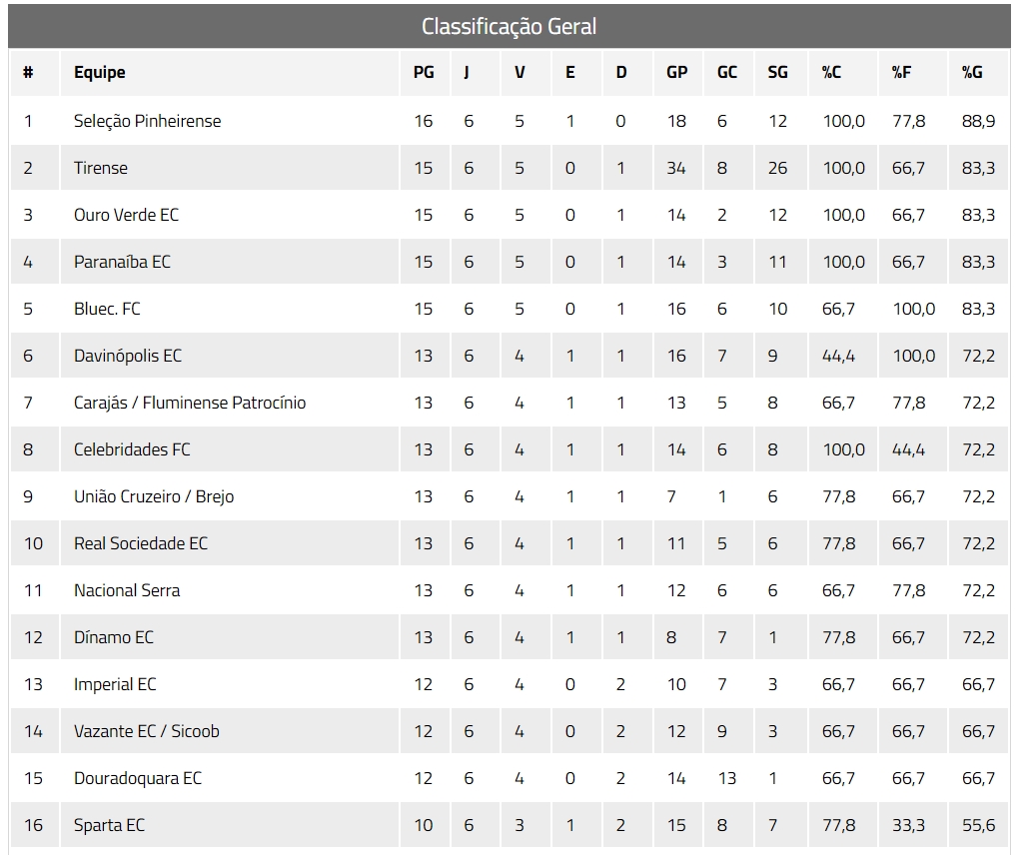Open Paranaíba EC team entry
Image resolution: width=1033 pixels, height=855 pixels.
click(x=122, y=262)
